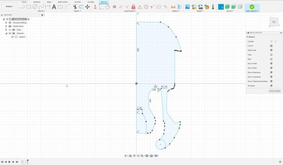Click Finish Sketch button in Sketch Palette

pyautogui.click(x=275, y=91)
